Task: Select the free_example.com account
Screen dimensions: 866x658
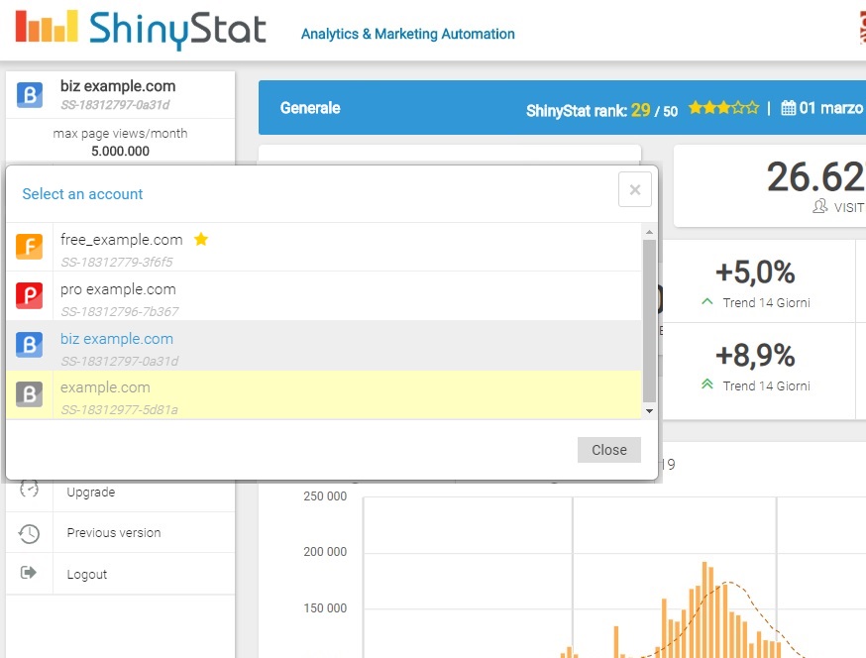Action: [324, 247]
